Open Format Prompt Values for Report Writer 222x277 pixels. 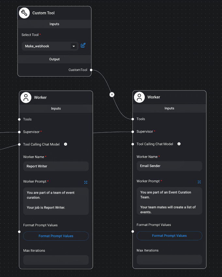pos(56,236)
